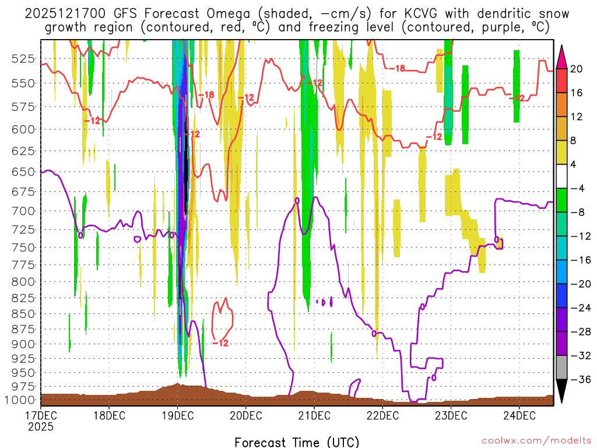Select the '700' pressure level label

(23, 211)
